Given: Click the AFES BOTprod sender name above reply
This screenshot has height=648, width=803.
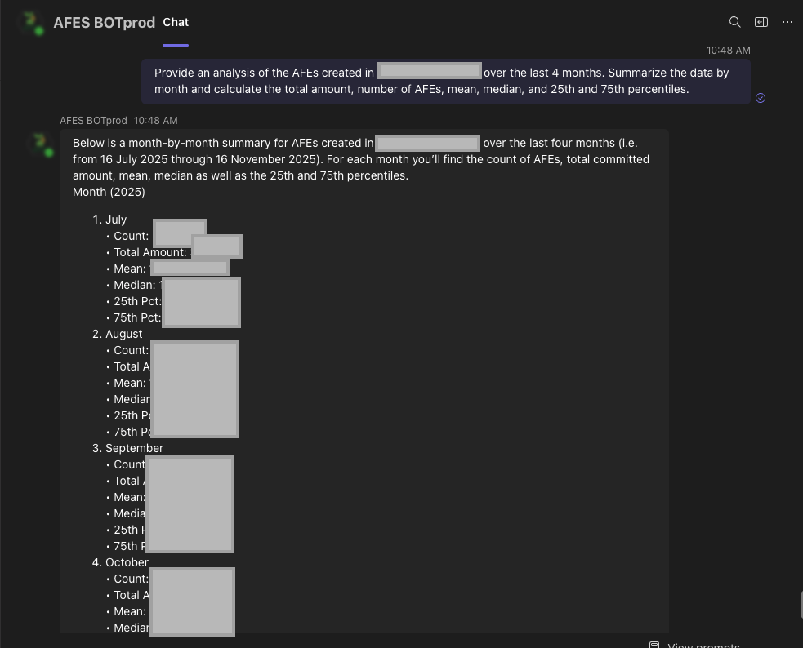Looking at the screenshot, I should pos(93,121).
